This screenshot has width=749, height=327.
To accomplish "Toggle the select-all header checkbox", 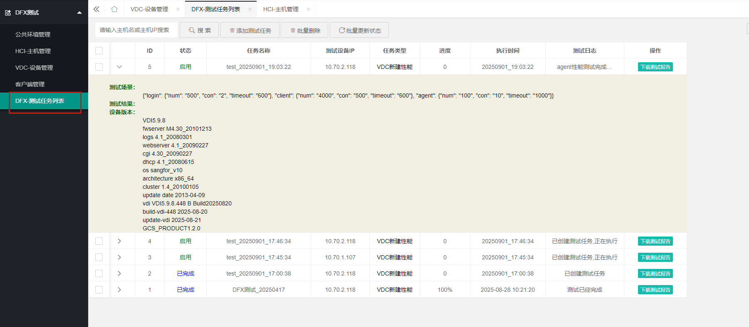I will click(99, 51).
